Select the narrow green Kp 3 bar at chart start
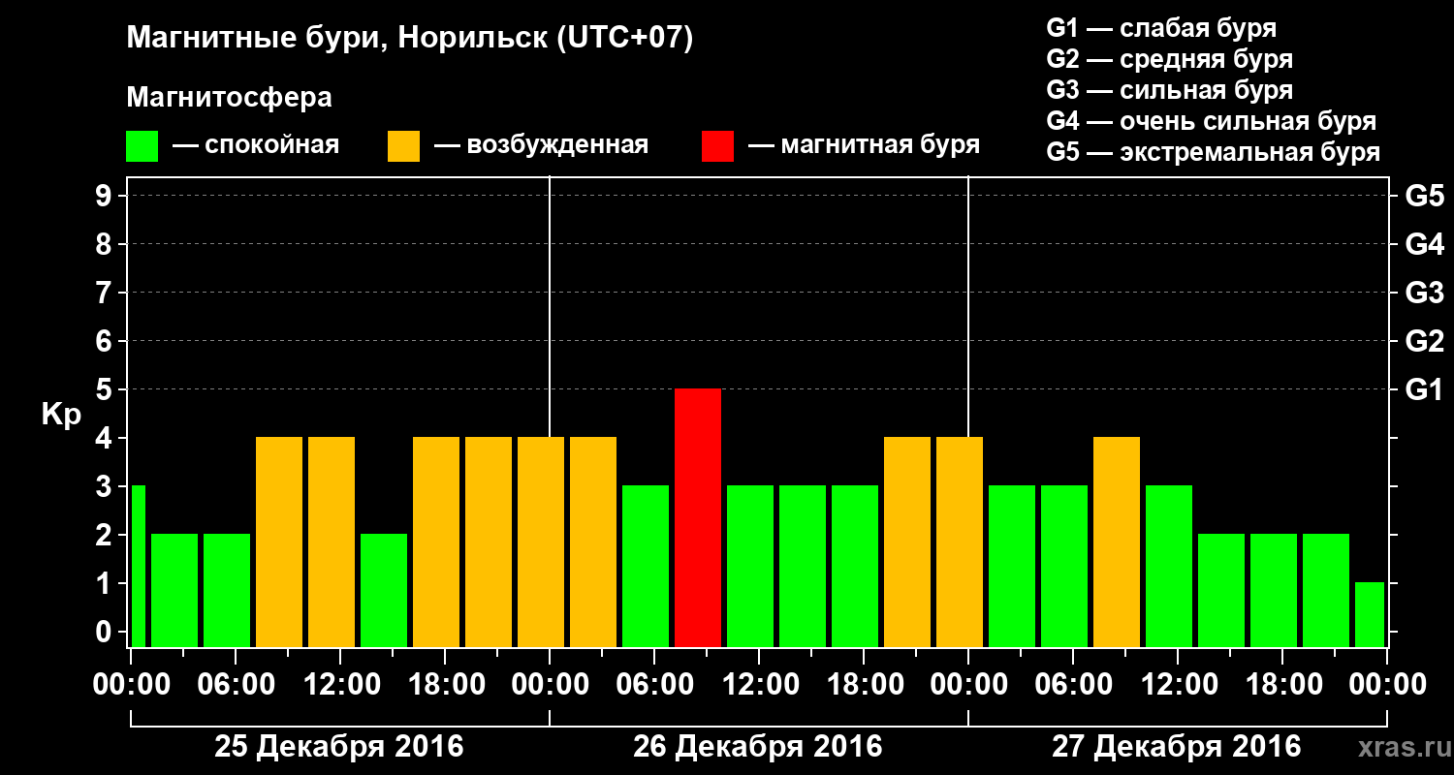The width and height of the screenshot is (1454, 775). pos(138,566)
